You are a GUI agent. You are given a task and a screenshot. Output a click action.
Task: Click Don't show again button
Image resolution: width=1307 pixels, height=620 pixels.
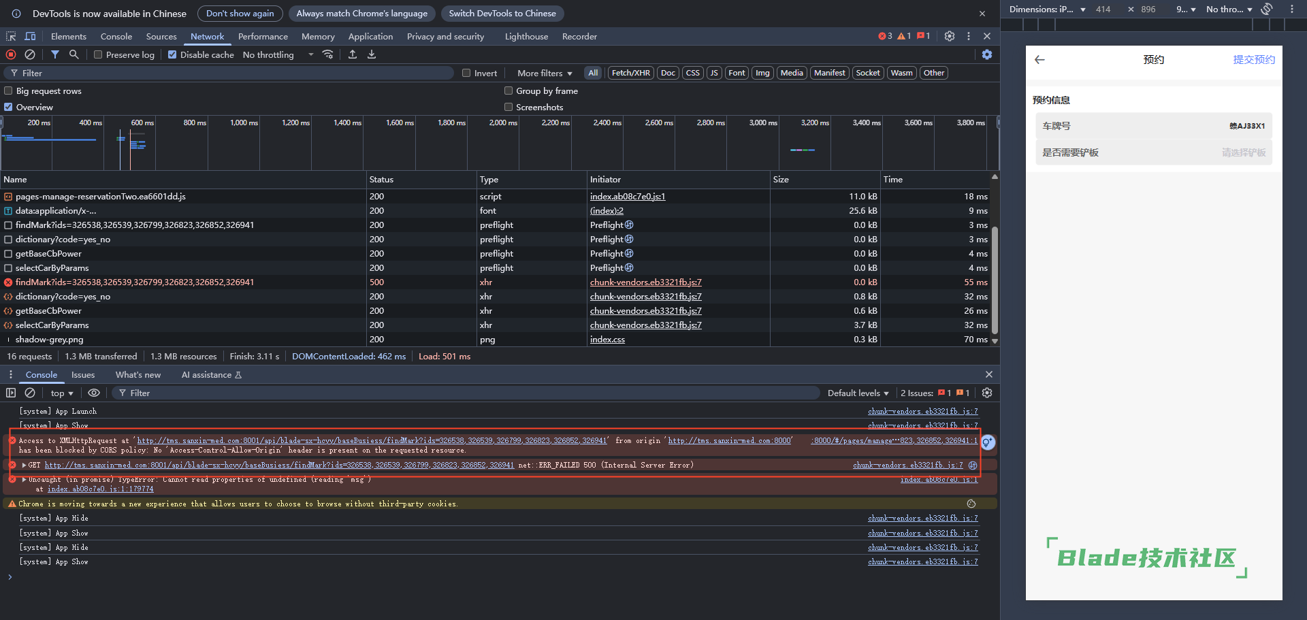coord(240,14)
